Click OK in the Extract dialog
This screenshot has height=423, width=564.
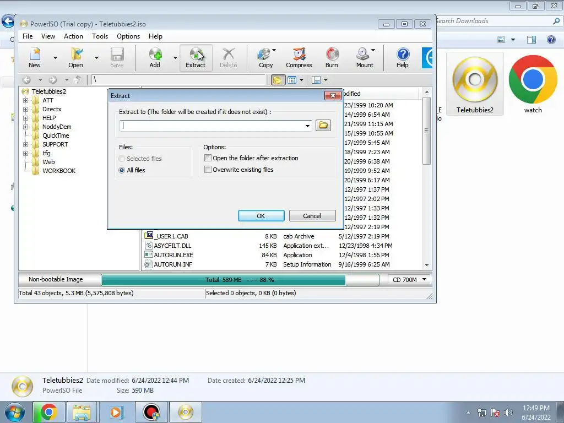coord(261,216)
